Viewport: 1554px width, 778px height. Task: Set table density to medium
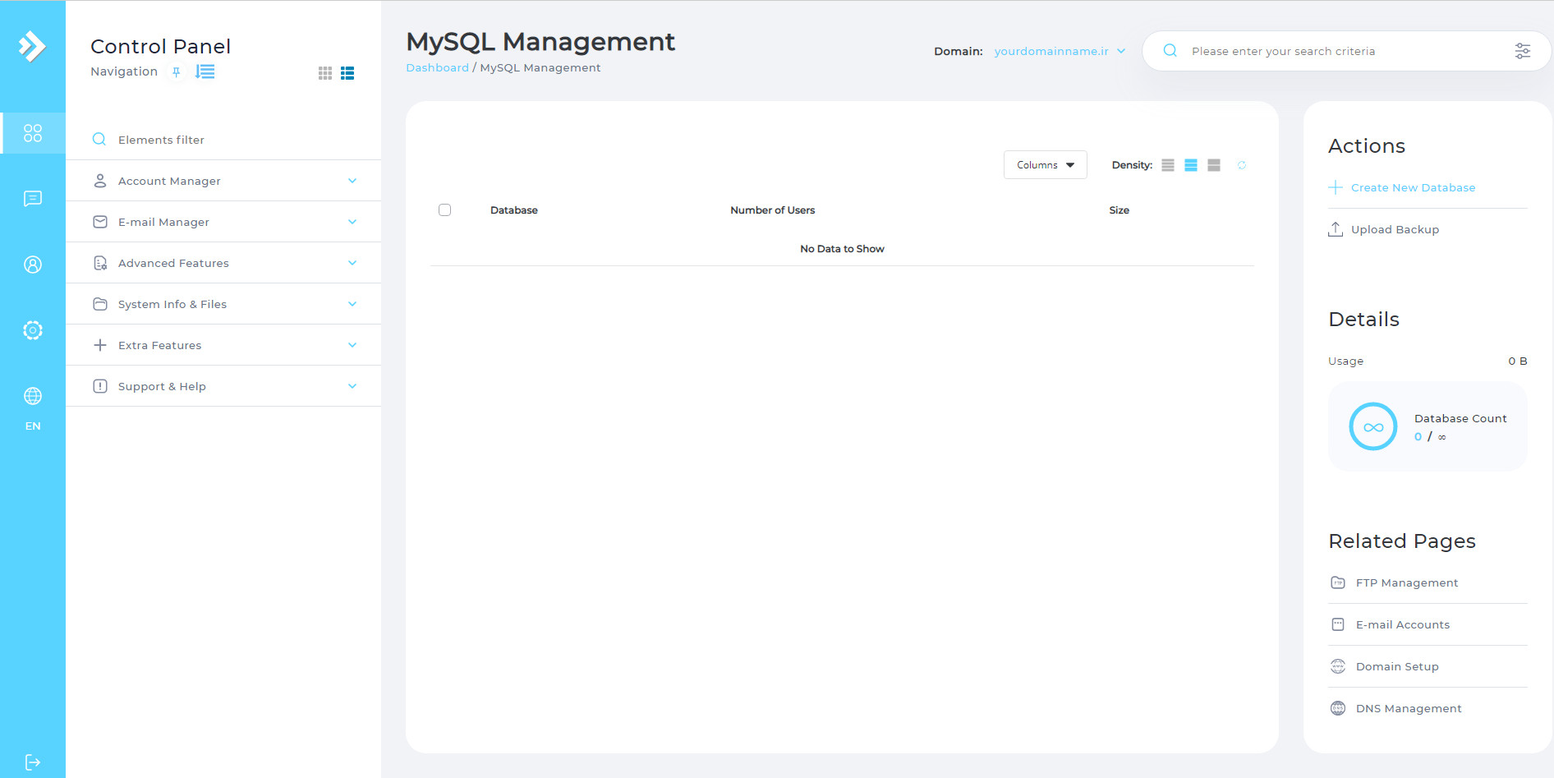(1191, 165)
